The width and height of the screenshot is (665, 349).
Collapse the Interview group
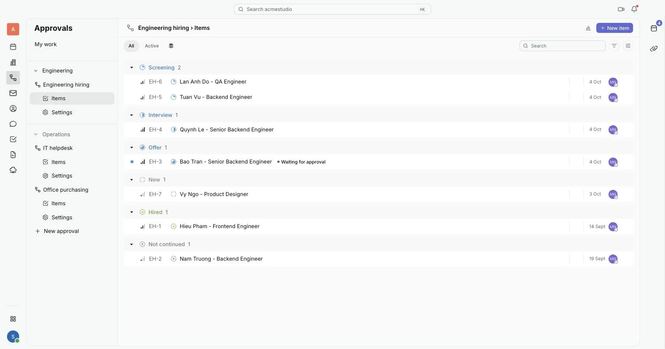click(x=132, y=115)
